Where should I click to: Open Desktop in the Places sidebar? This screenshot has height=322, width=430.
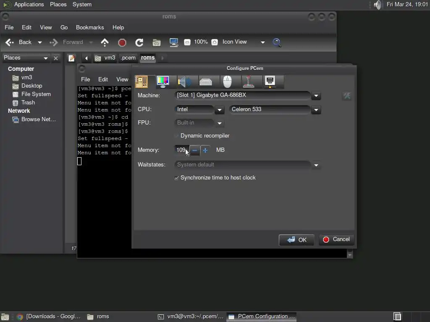point(27,86)
